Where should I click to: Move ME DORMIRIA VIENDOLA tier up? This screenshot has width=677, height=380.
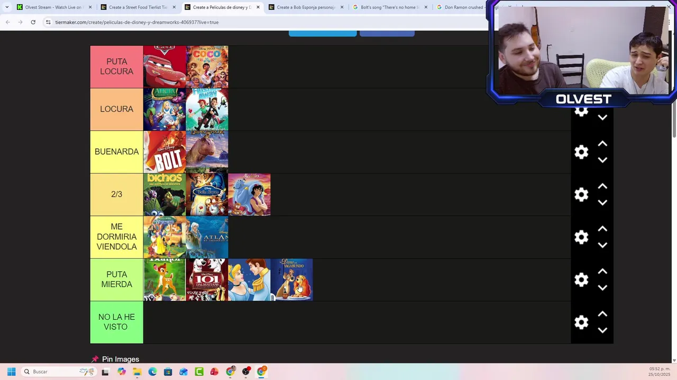click(602, 229)
